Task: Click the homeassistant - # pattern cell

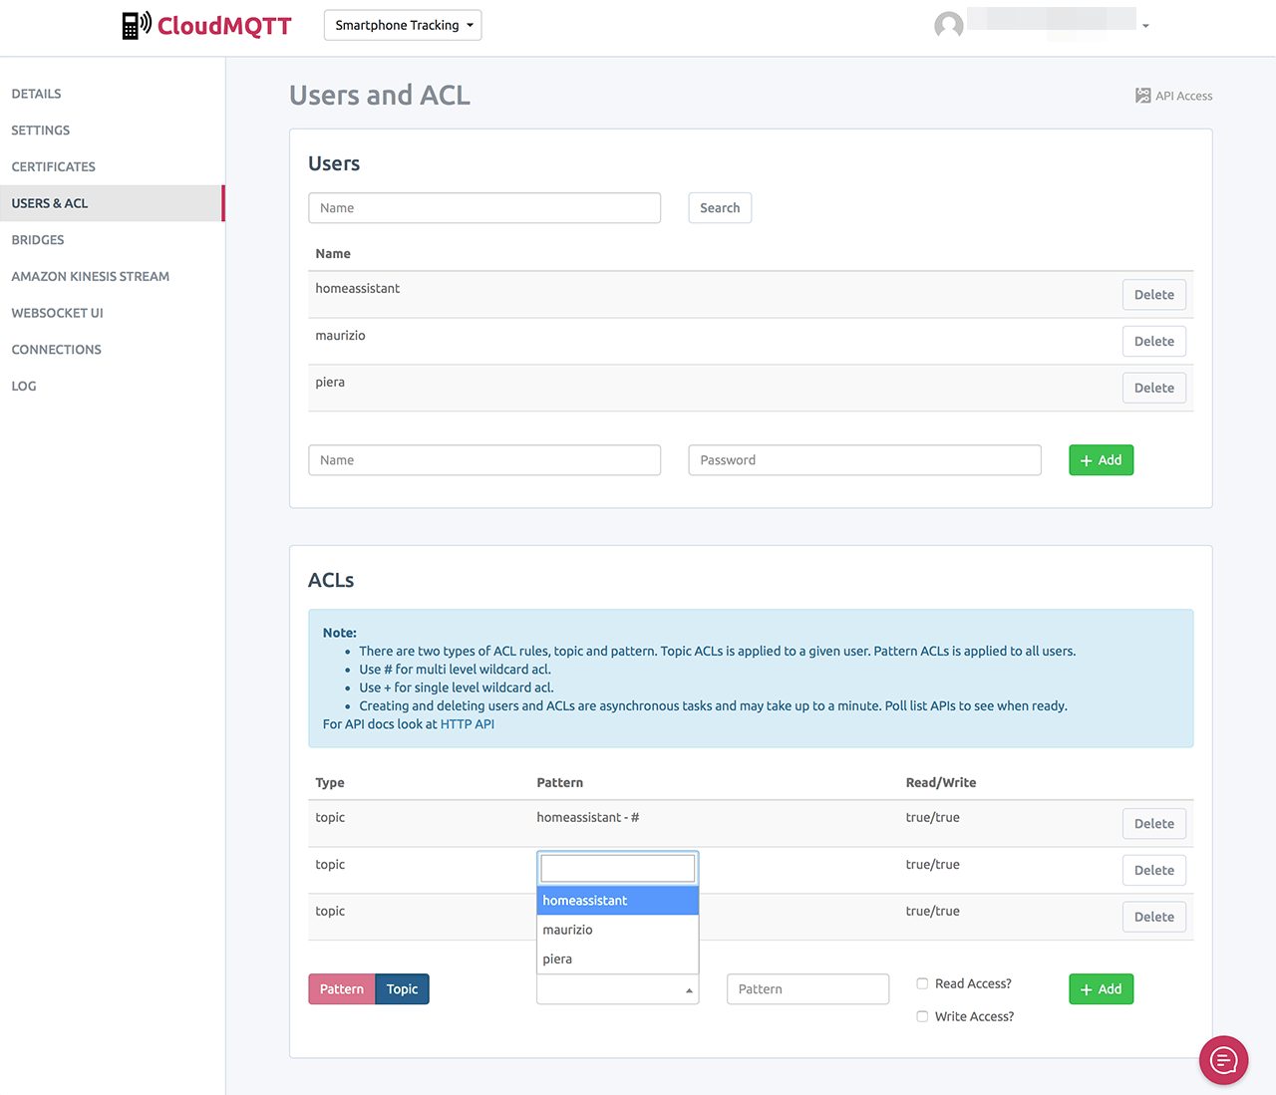Action: (x=588, y=818)
